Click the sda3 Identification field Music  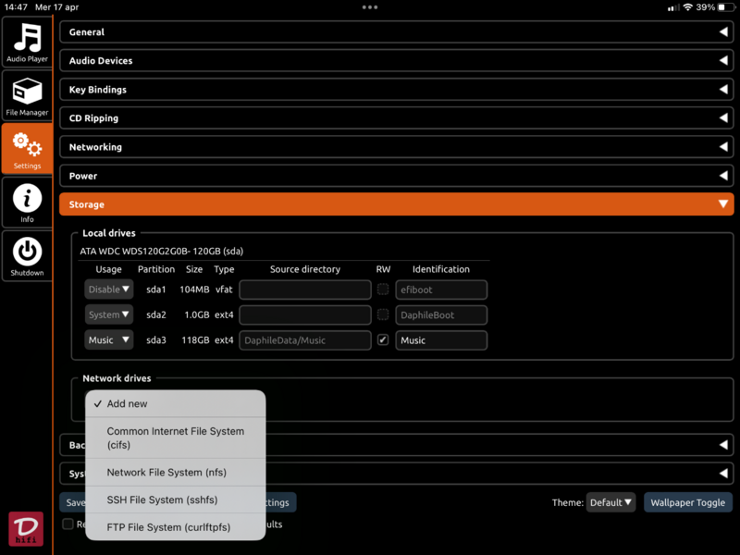point(441,340)
